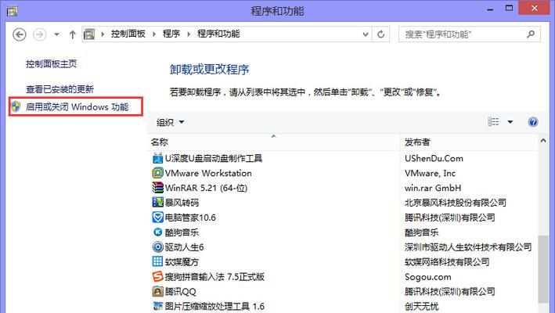Click the Control Panel icon in address bar

tap(89, 34)
